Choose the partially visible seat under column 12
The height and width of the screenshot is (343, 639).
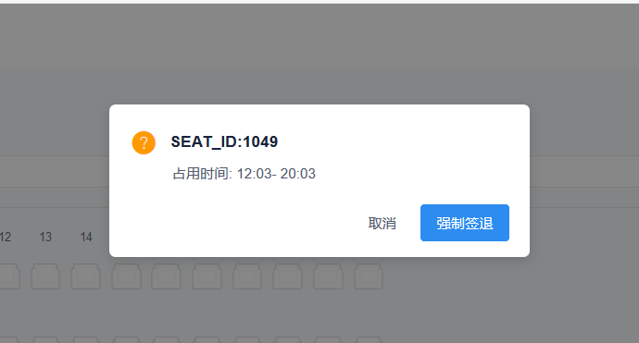(x=9, y=276)
